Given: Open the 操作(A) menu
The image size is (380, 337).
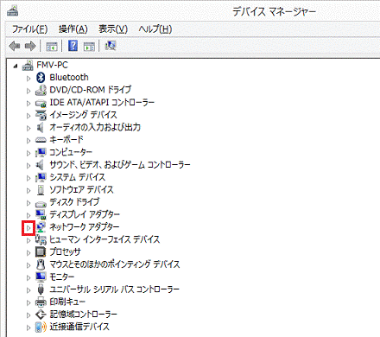Looking at the screenshot, I should (x=73, y=29).
